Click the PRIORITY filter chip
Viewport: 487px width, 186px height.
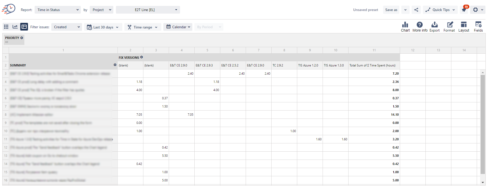coord(14,40)
